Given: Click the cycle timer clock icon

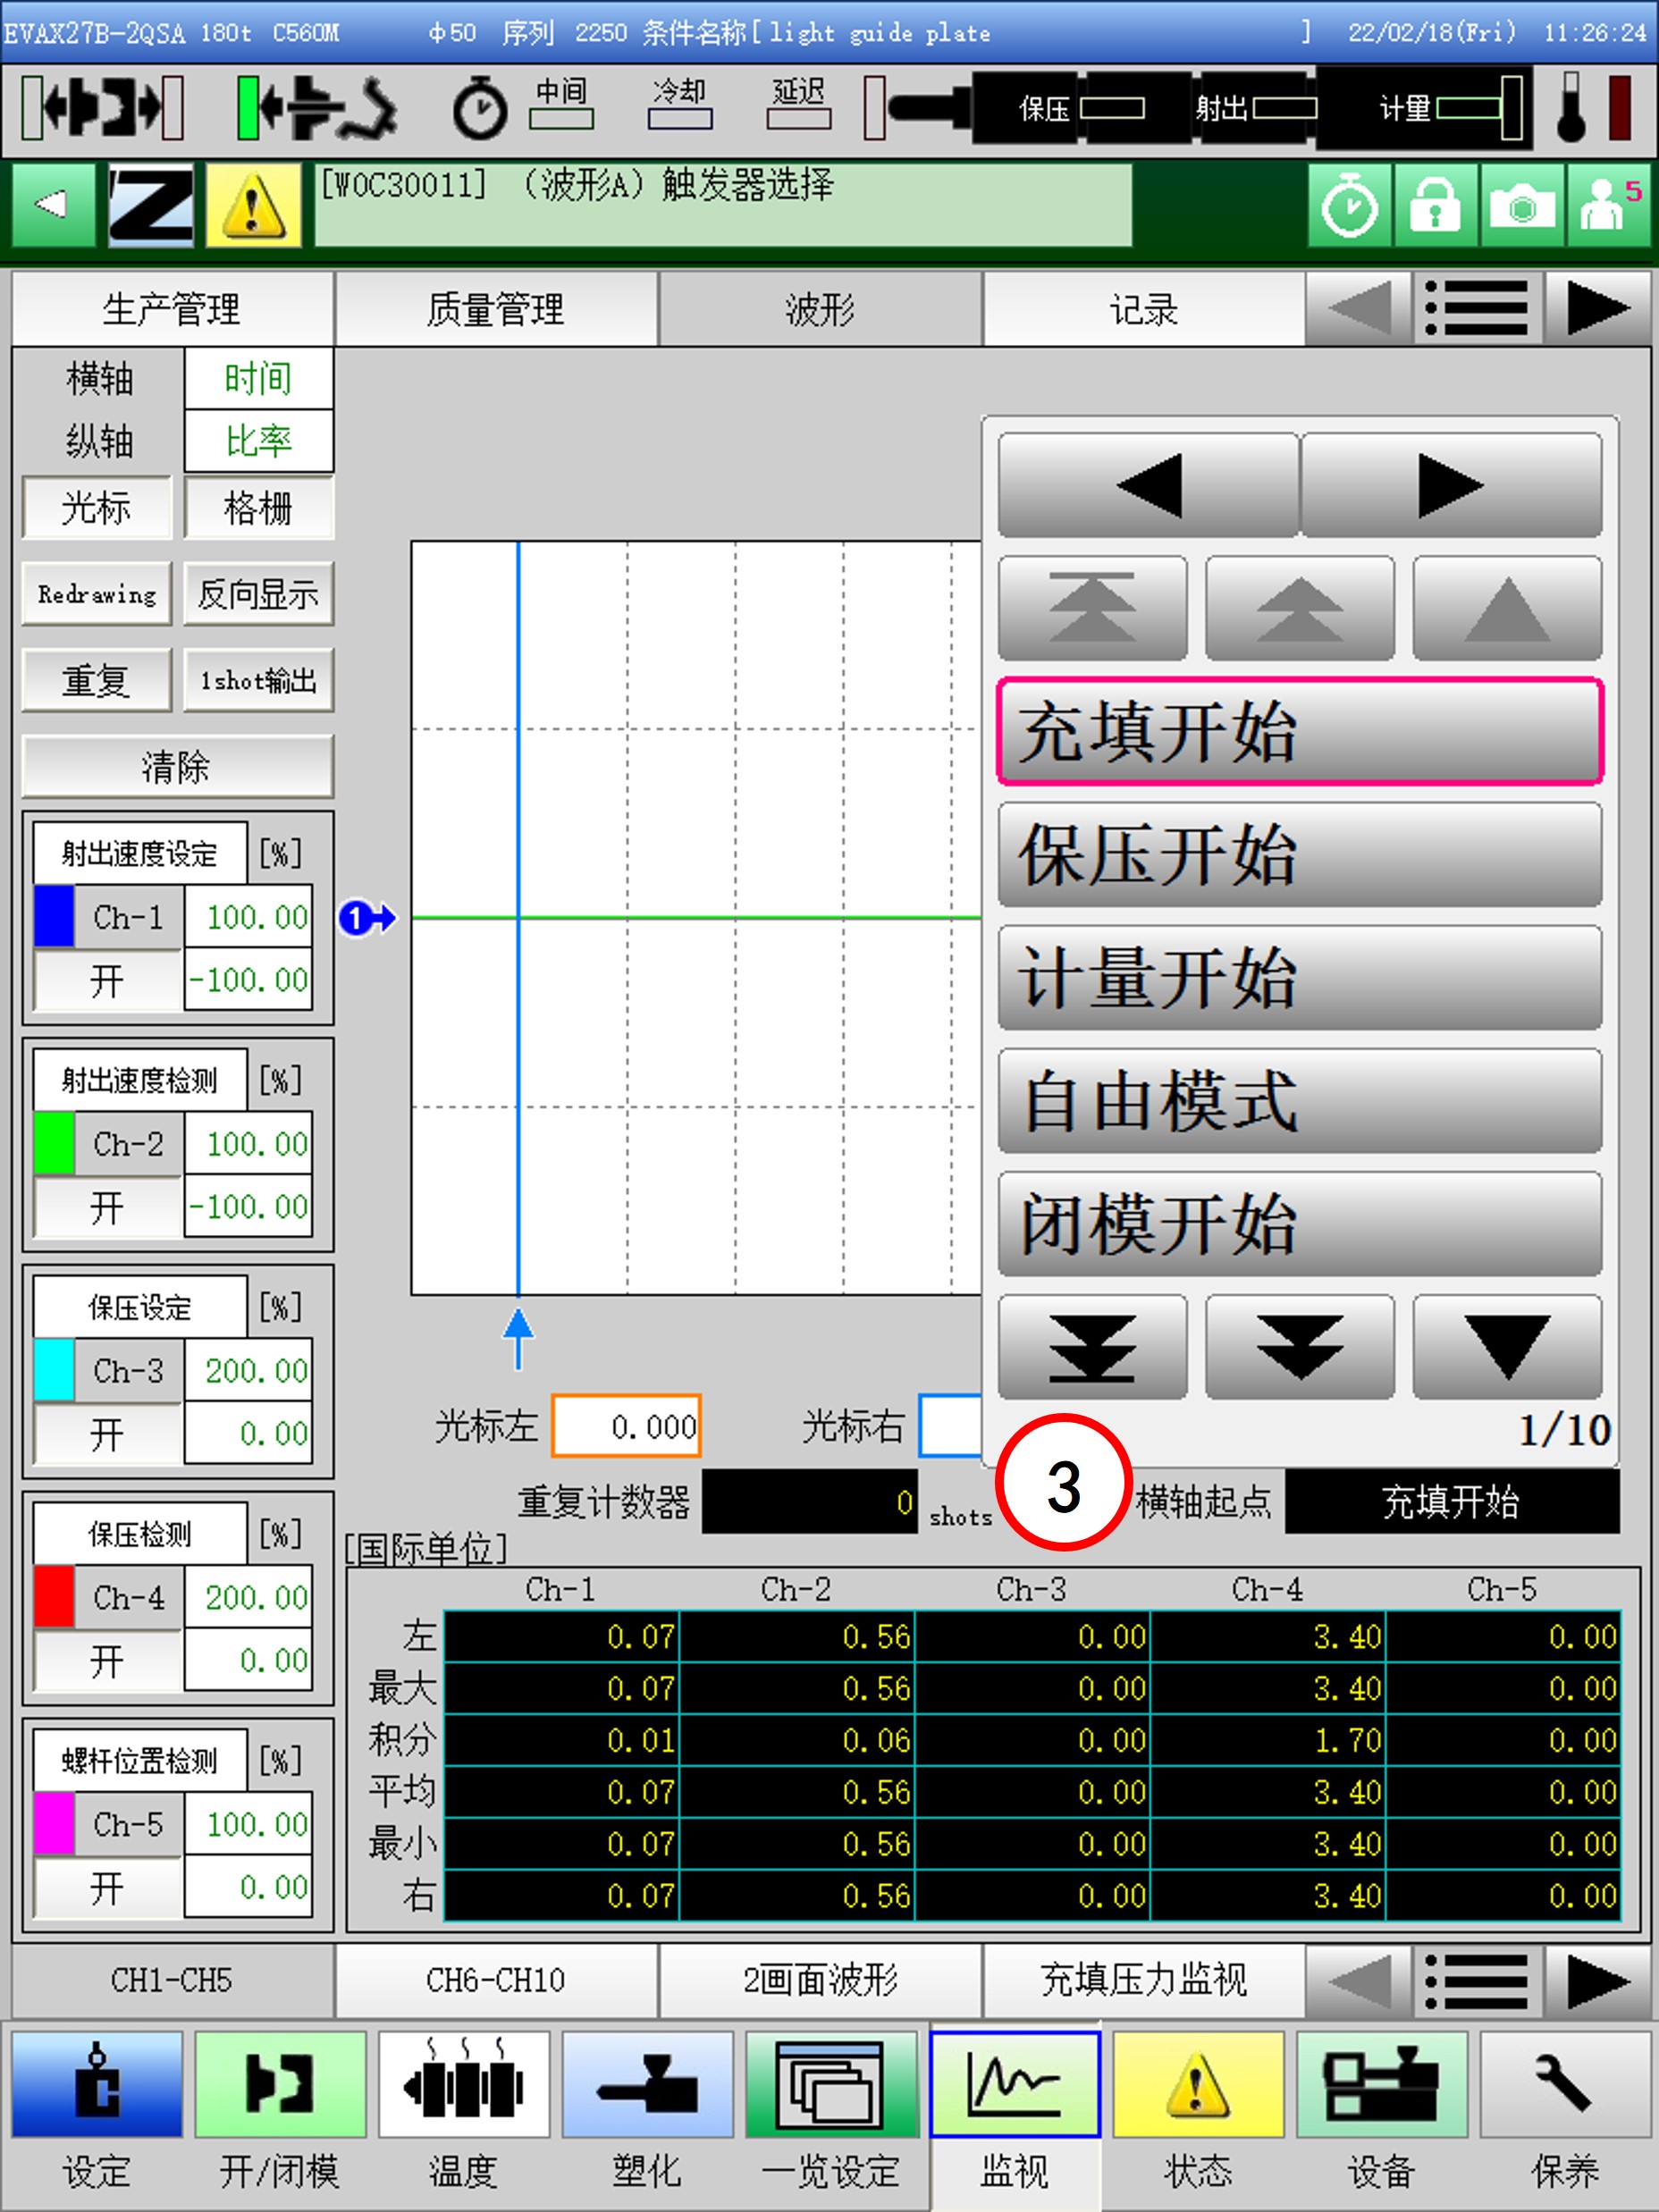Looking at the screenshot, I should tap(480, 107).
